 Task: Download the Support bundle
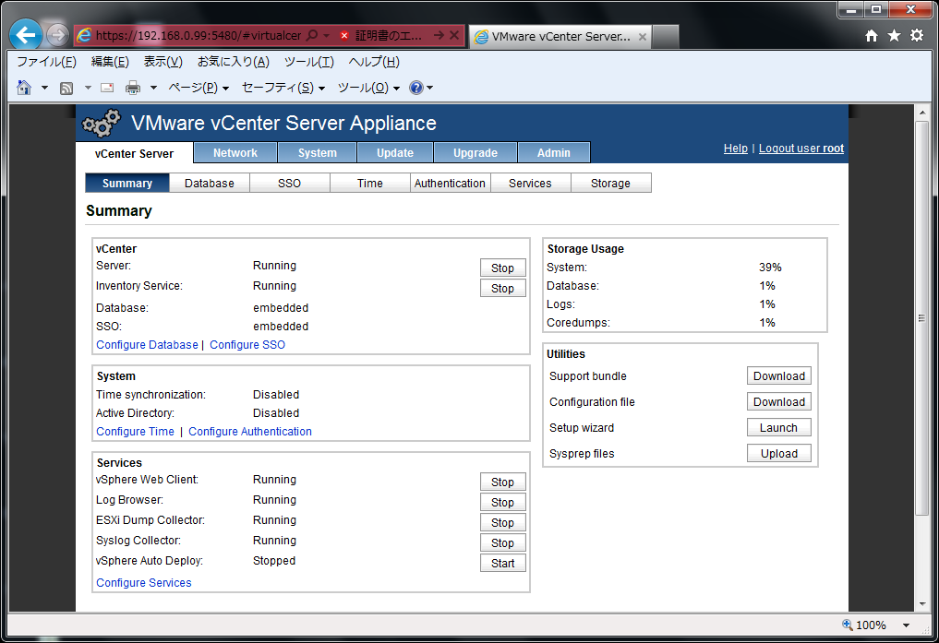[x=778, y=376]
